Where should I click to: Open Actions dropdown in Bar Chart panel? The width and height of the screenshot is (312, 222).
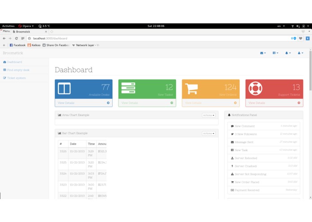[209, 133]
